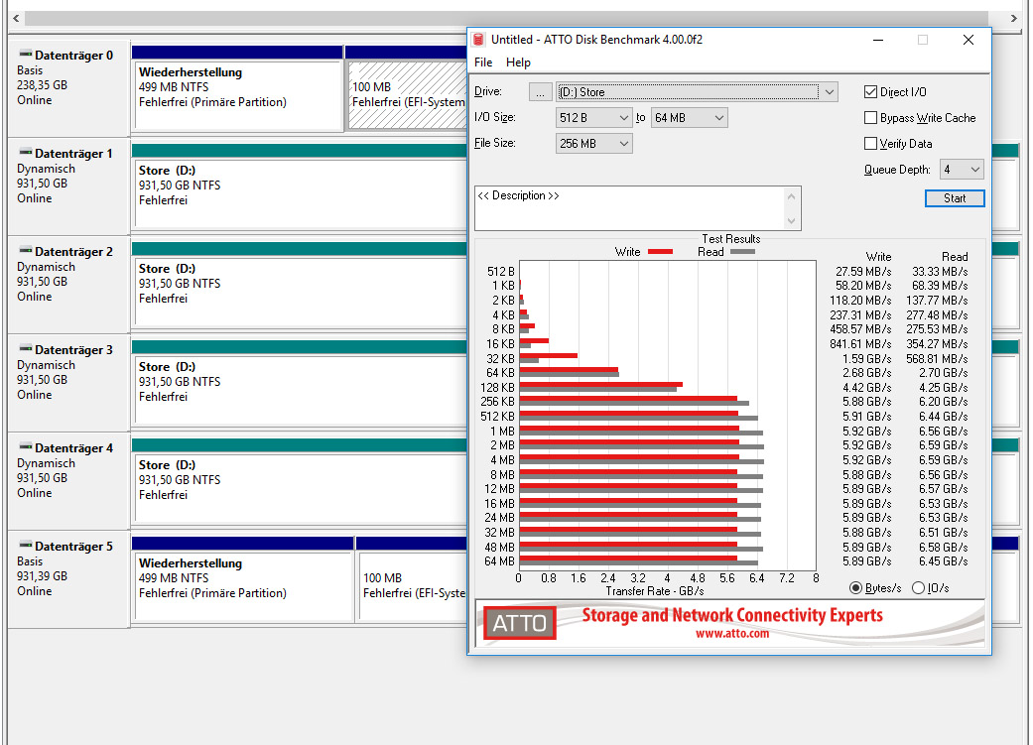Click the Datenträger 0 disk icon
1033x745 pixels.
point(26,54)
